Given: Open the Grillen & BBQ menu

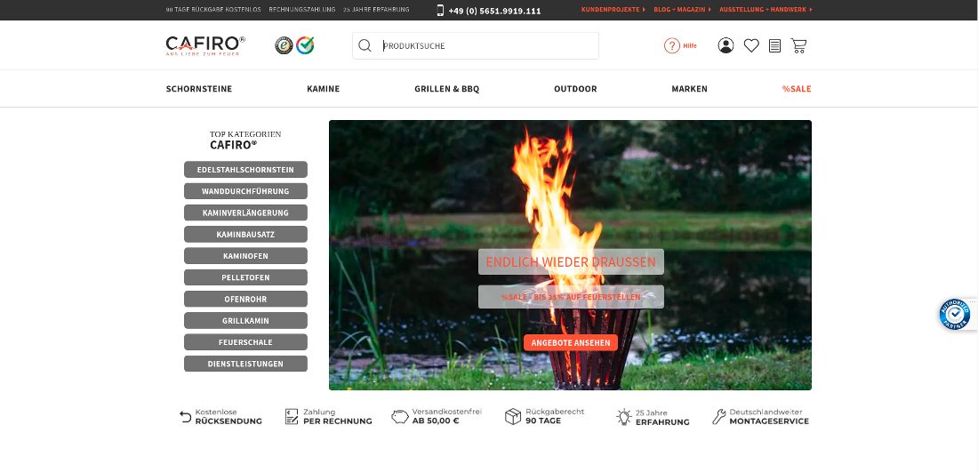Looking at the screenshot, I should (x=446, y=89).
